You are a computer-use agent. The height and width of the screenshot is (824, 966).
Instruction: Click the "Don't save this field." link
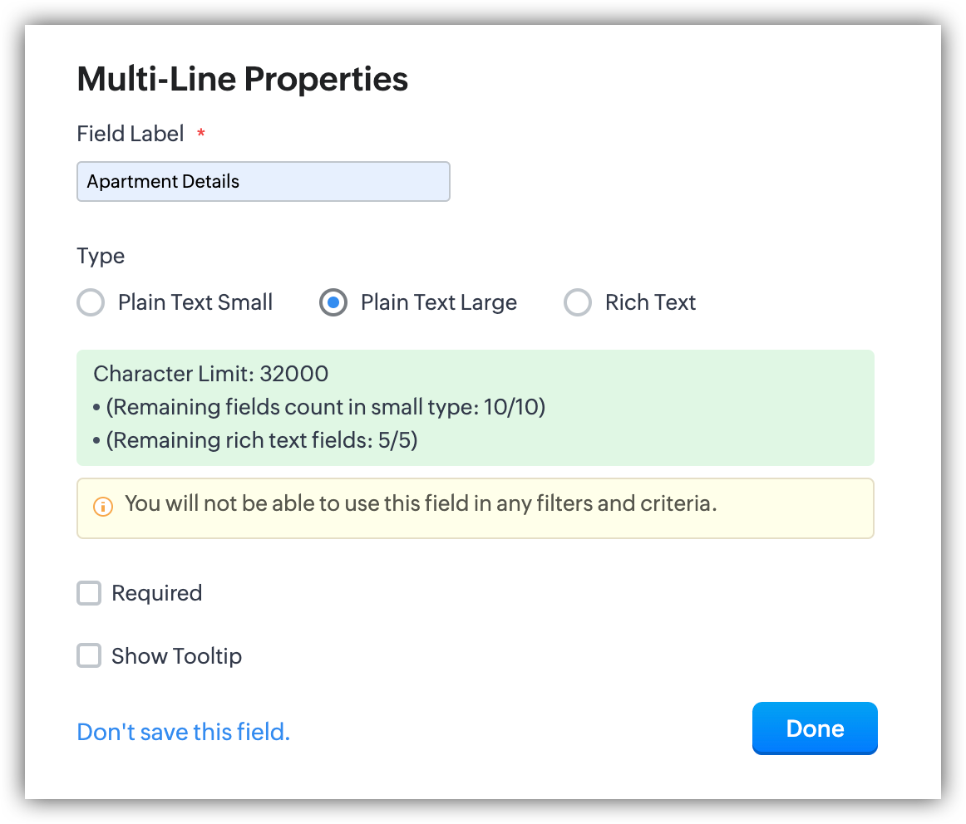tap(183, 732)
